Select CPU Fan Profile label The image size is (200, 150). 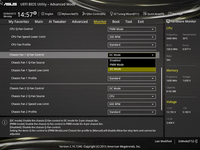[x=21, y=44]
